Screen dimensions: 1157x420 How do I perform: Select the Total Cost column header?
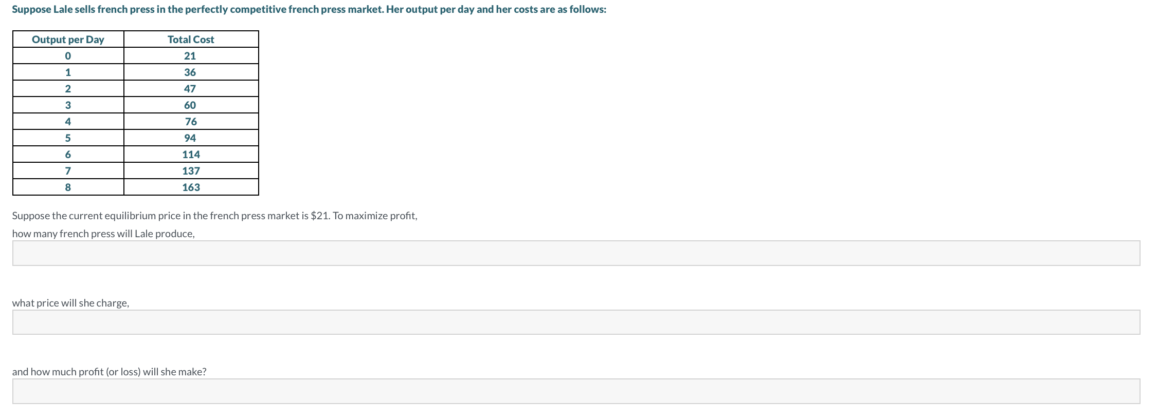point(191,40)
